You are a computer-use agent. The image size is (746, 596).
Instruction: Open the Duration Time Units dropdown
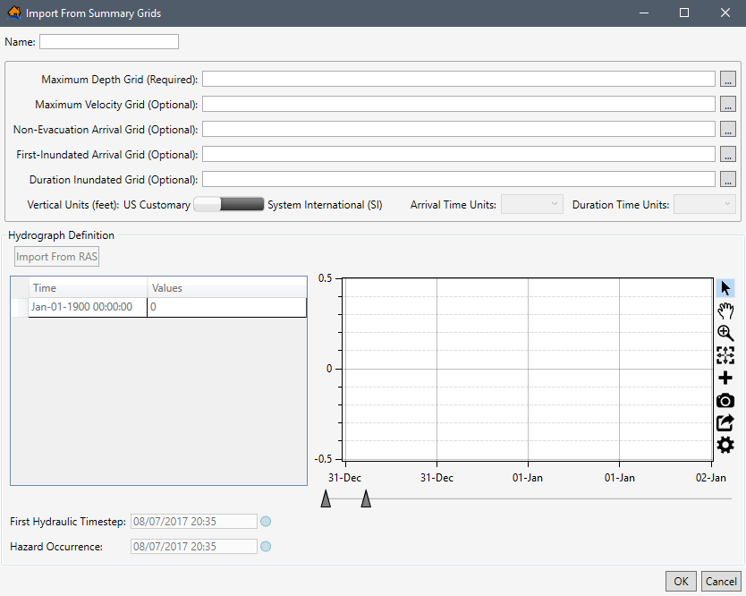tap(704, 204)
